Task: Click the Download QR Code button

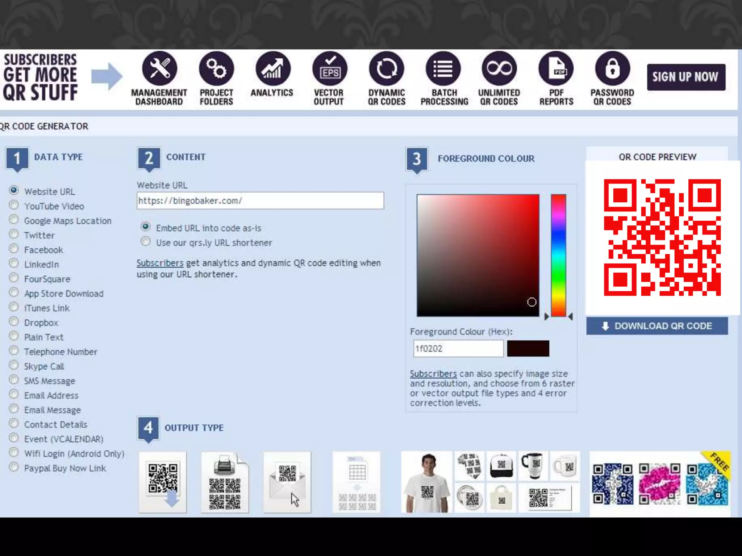Action: pyautogui.click(x=657, y=326)
